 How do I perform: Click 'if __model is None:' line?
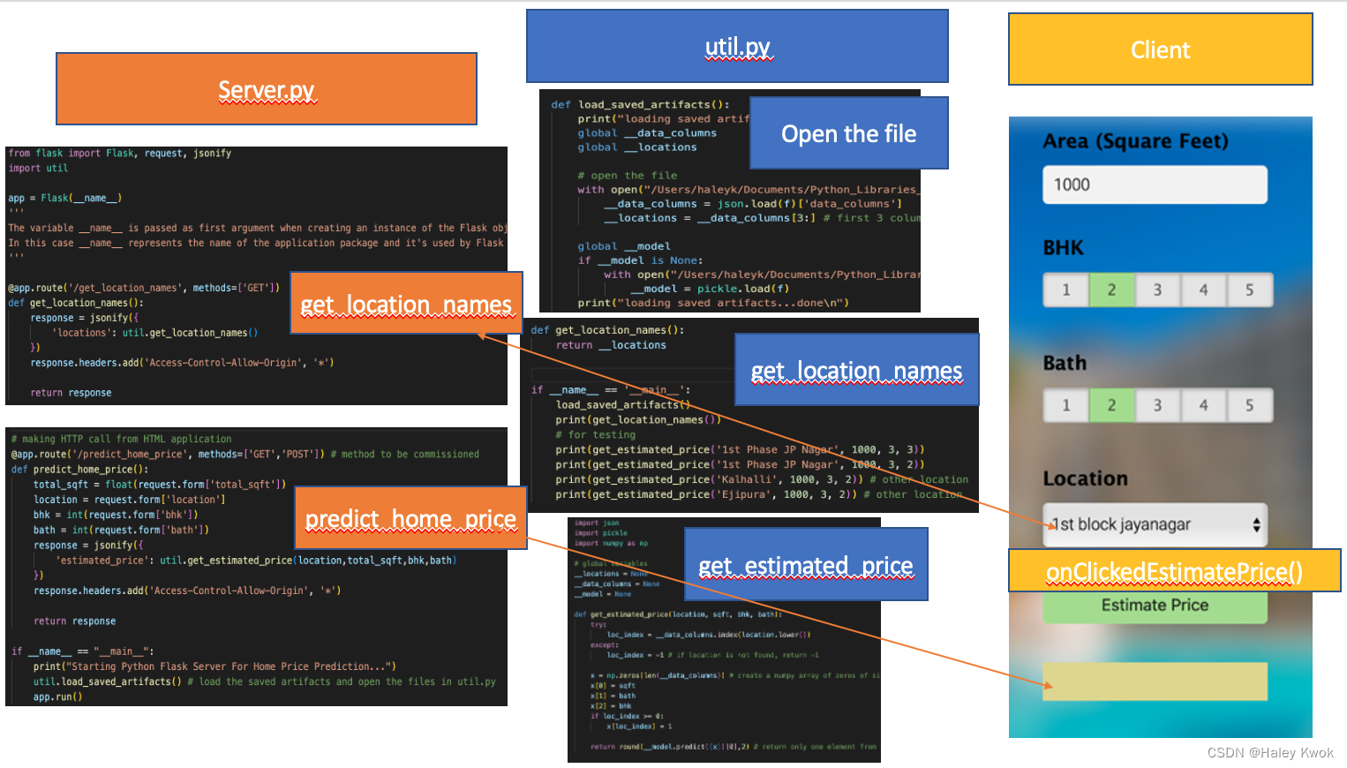[640, 260]
